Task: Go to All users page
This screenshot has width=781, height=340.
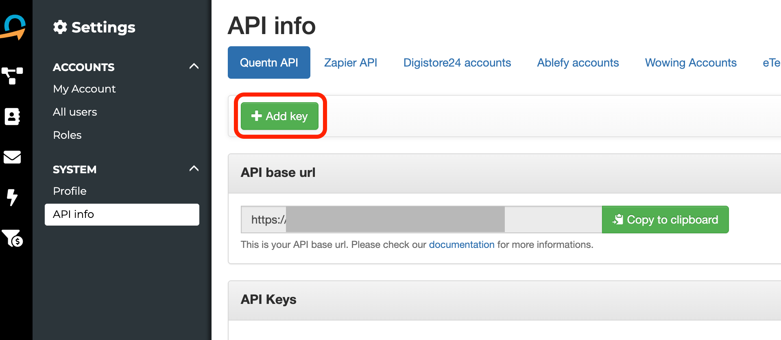Action: [75, 112]
